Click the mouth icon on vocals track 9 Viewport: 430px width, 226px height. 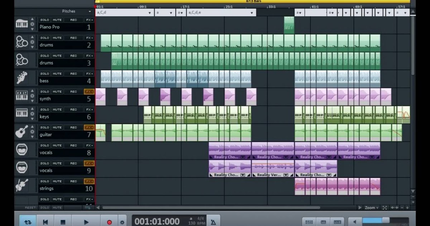point(22,168)
